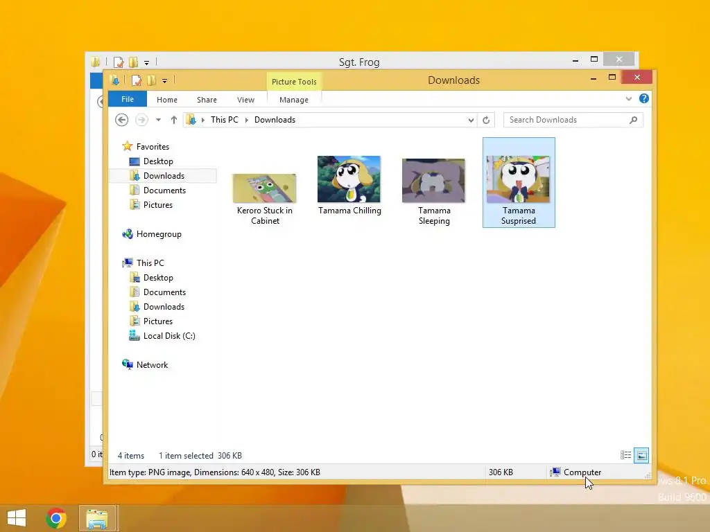Screen dimensions: 710x532
Task: Open the recent locations dropdown arrow
Action: point(158,120)
